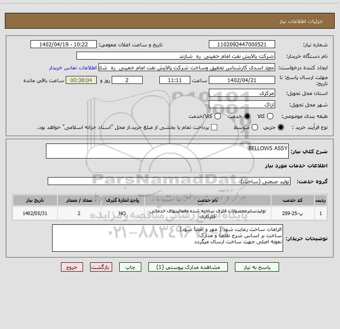The height and width of the screenshot is (329, 340).
Task: Click the ساعت باقی مانده label
Action: [x=44, y=80]
